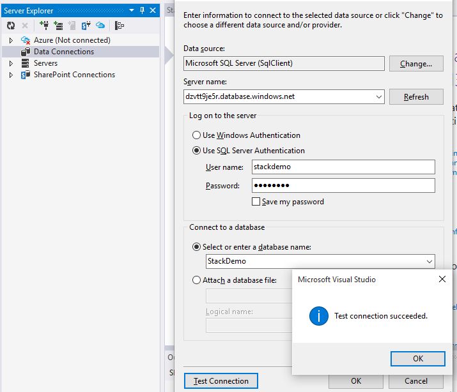
Task: Click the User name field
Action: [343, 167]
